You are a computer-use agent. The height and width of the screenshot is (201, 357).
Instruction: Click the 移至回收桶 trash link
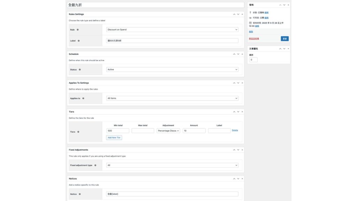point(254,39)
